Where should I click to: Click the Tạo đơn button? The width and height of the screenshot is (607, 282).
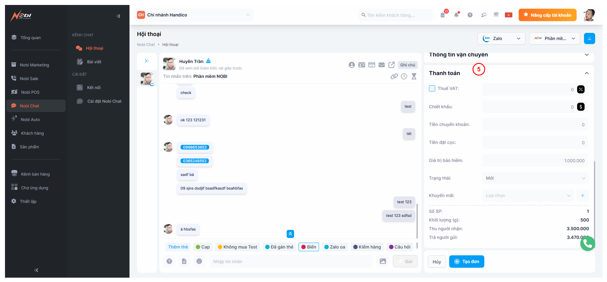click(x=466, y=262)
